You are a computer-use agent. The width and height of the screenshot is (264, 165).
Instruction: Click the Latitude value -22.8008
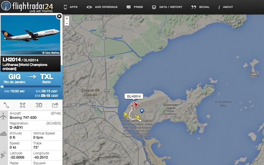coord(17,158)
